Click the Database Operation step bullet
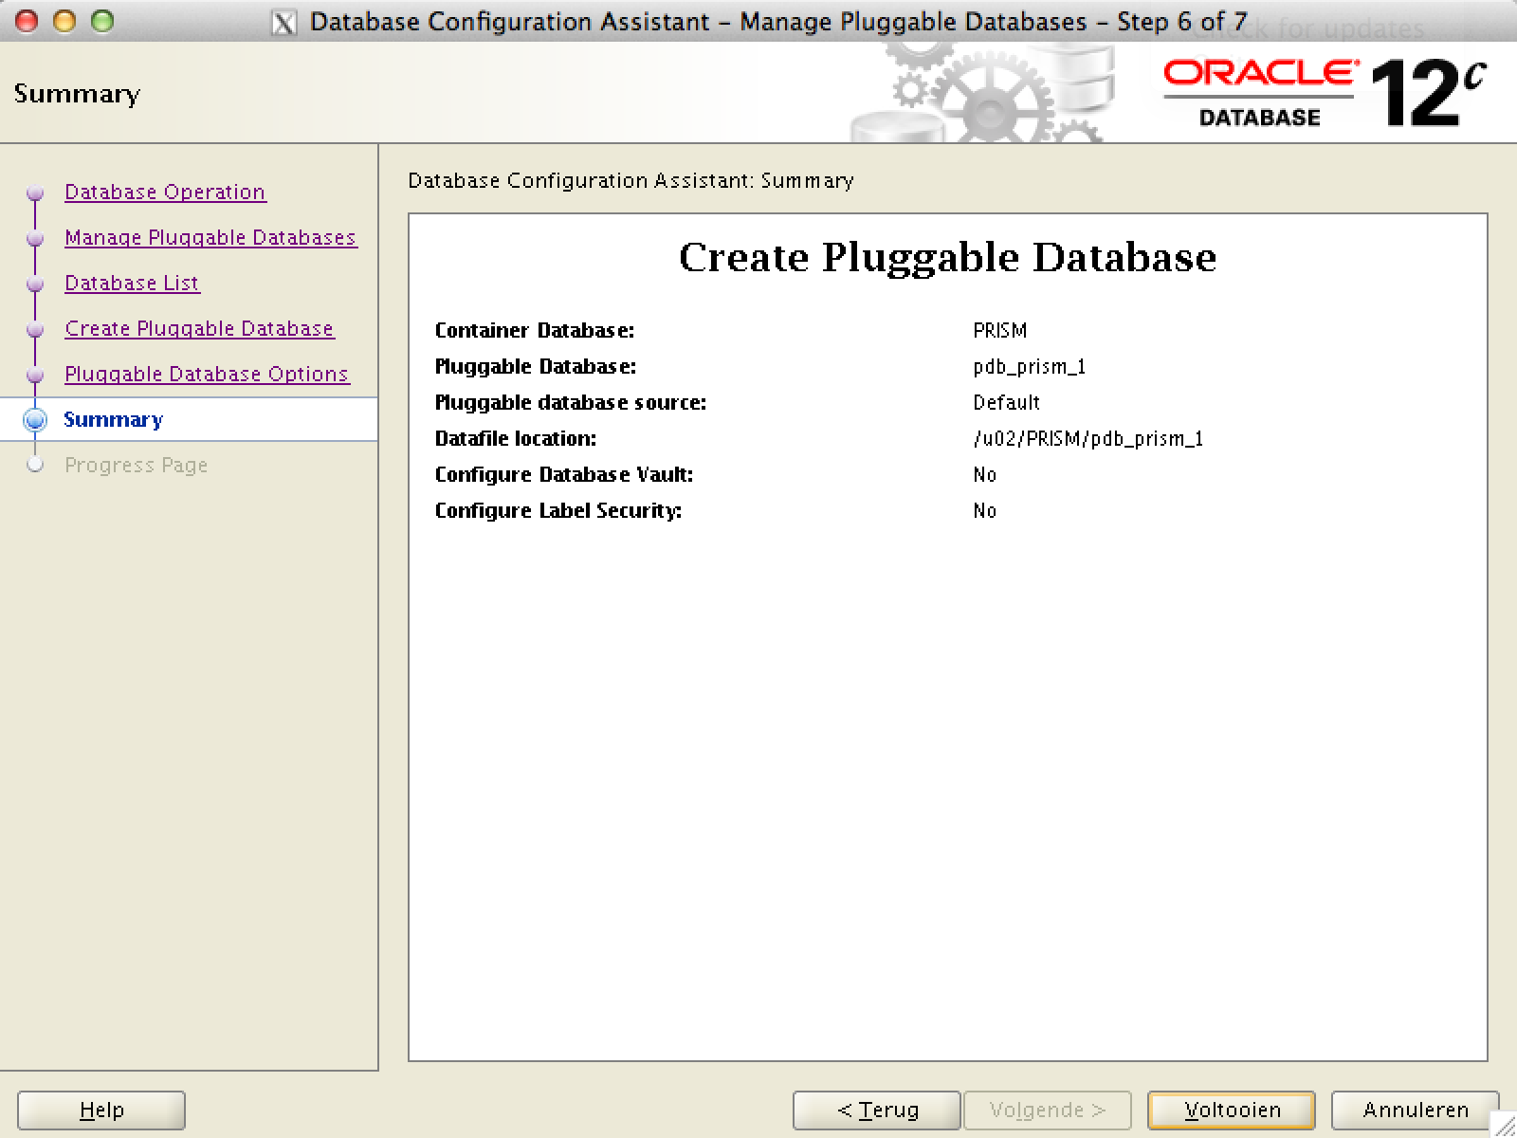 click(35, 193)
